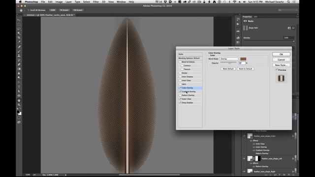This screenshot has height=177, width=315.
Task: Enable the Stroke style checkbox
Action: coord(180,73)
